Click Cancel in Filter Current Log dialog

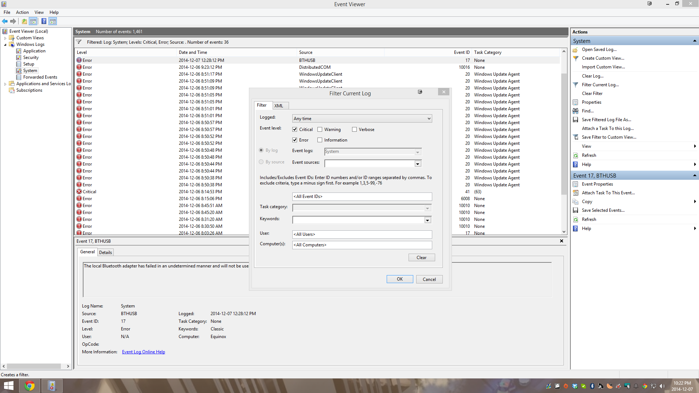click(429, 279)
